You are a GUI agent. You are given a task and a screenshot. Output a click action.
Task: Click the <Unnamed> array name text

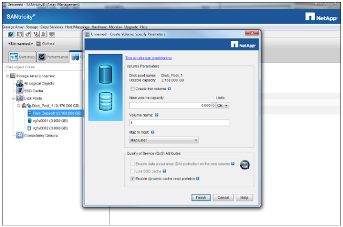tap(20, 44)
